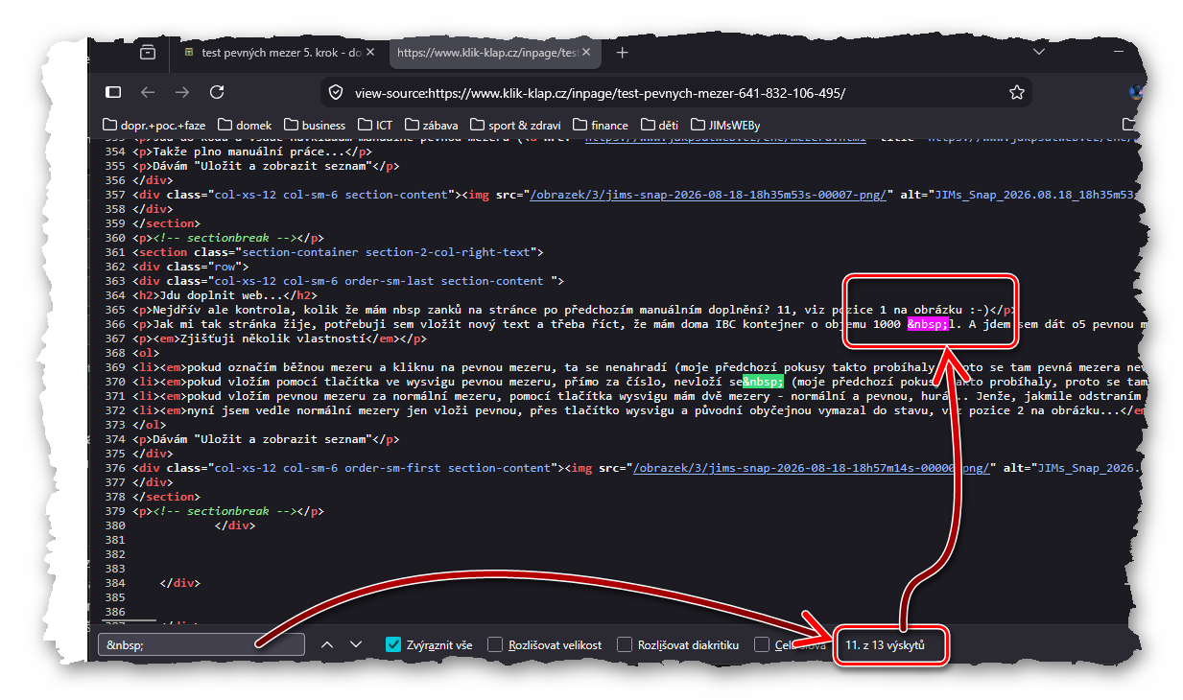Open the 'ICT' bookmark folder
This screenshot has width=1183, height=700.
(375, 126)
